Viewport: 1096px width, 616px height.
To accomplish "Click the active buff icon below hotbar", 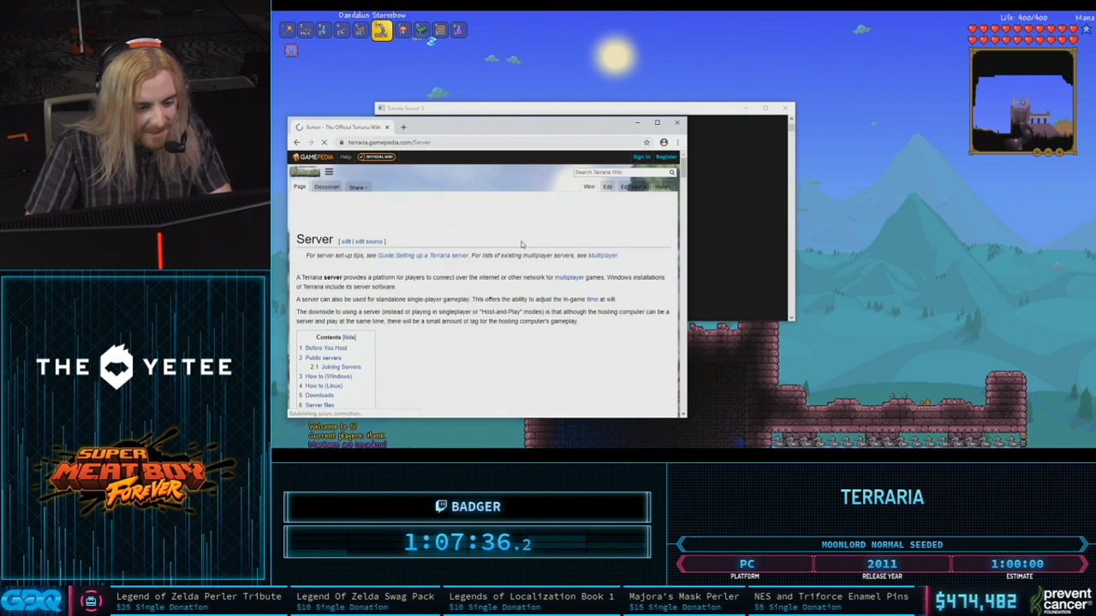I will 291,50.
